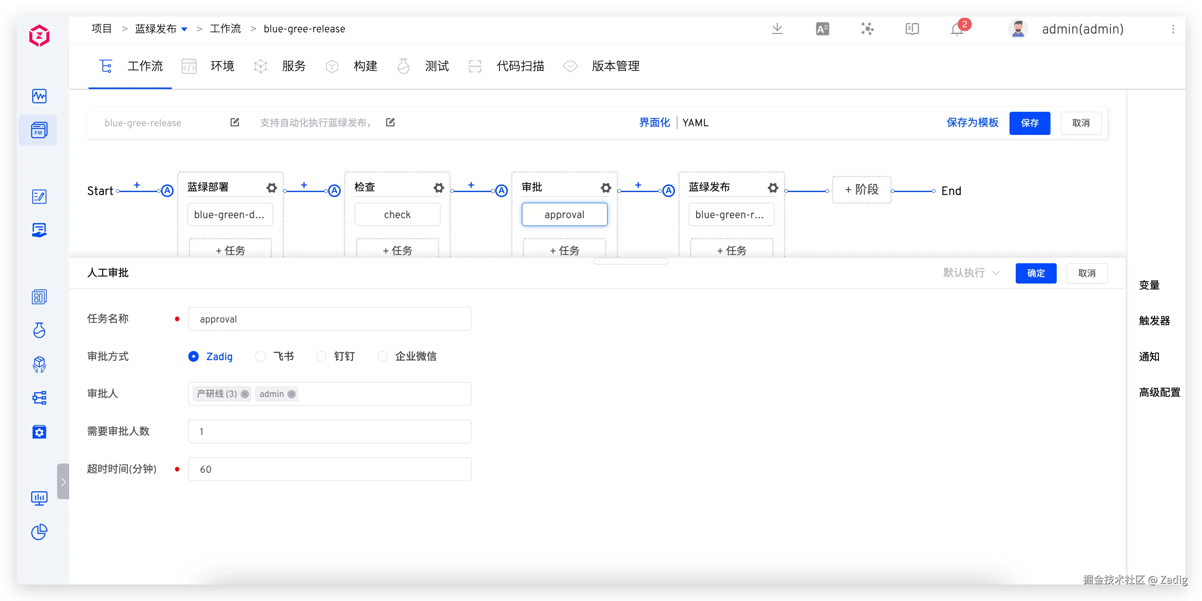The image size is (1202, 601).
Task: Click the notification bell icon
Action: tap(957, 29)
